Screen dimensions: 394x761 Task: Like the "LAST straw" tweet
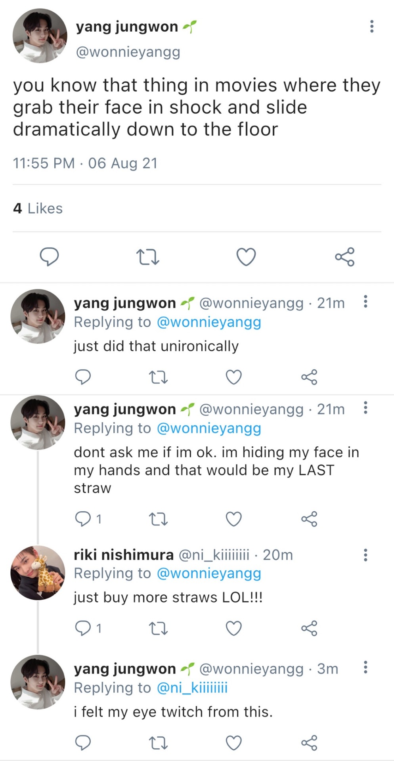click(233, 519)
